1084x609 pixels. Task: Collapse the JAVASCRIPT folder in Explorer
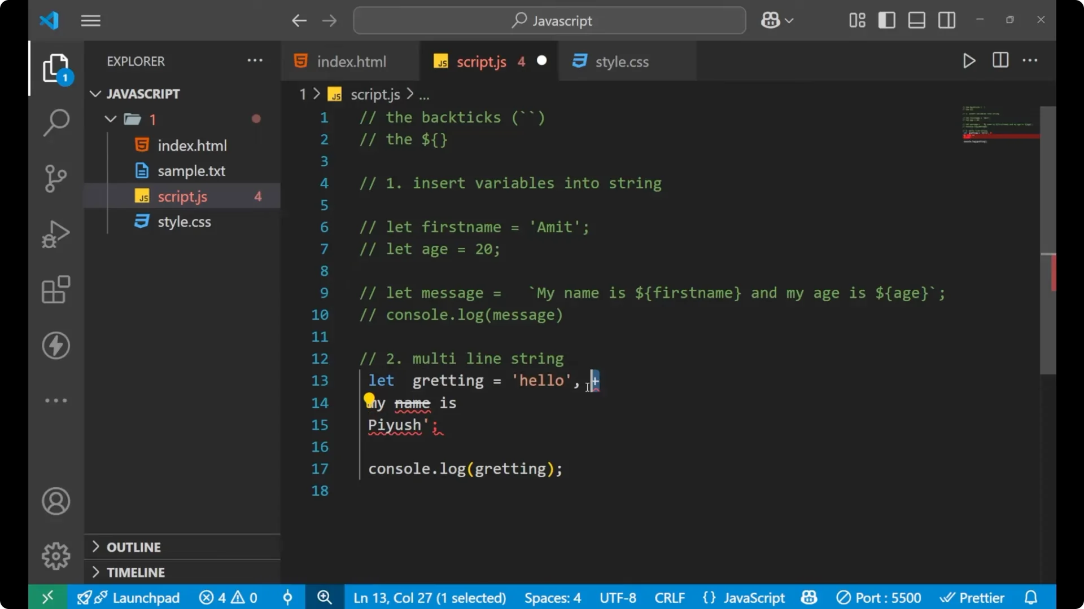coord(95,94)
